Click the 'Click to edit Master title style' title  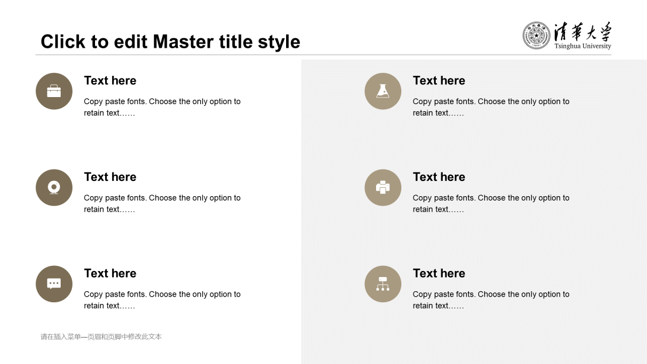click(170, 41)
